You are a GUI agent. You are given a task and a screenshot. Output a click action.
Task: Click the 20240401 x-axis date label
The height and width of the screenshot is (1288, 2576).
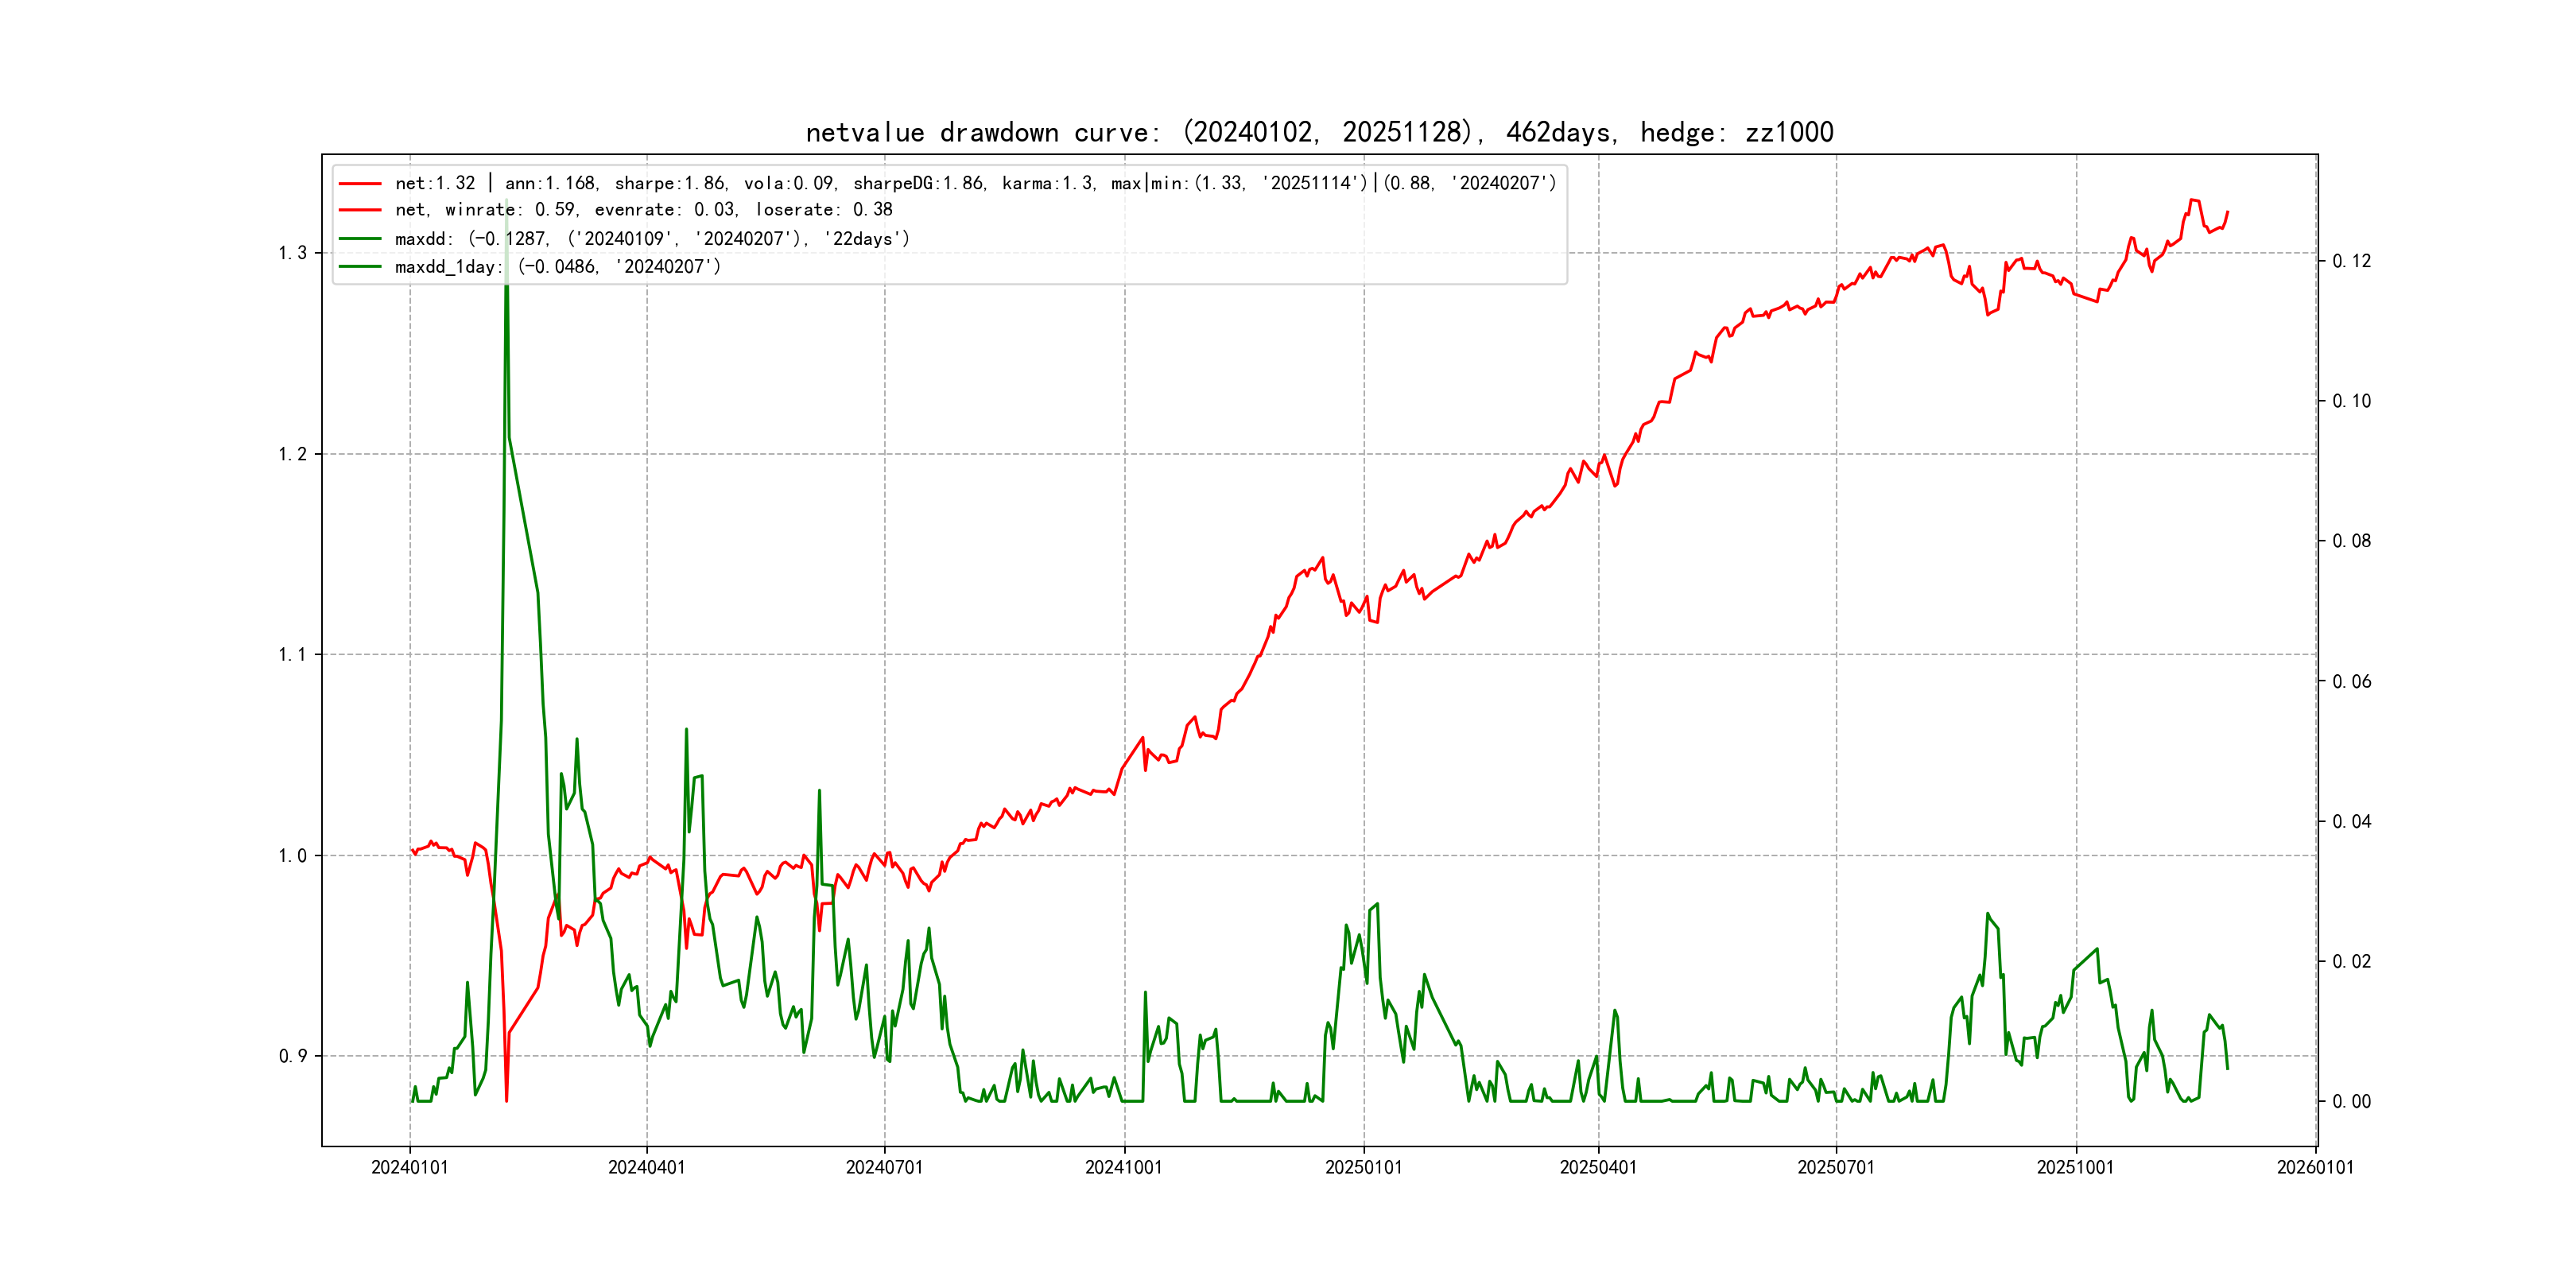tap(647, 1168)
